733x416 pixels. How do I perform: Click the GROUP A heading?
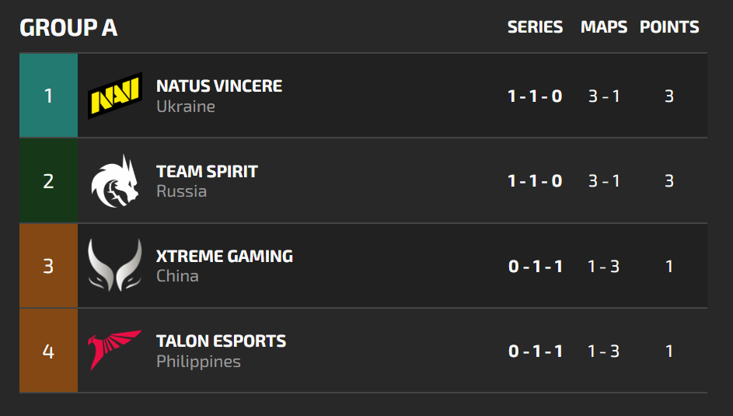(x=68, y=28)
